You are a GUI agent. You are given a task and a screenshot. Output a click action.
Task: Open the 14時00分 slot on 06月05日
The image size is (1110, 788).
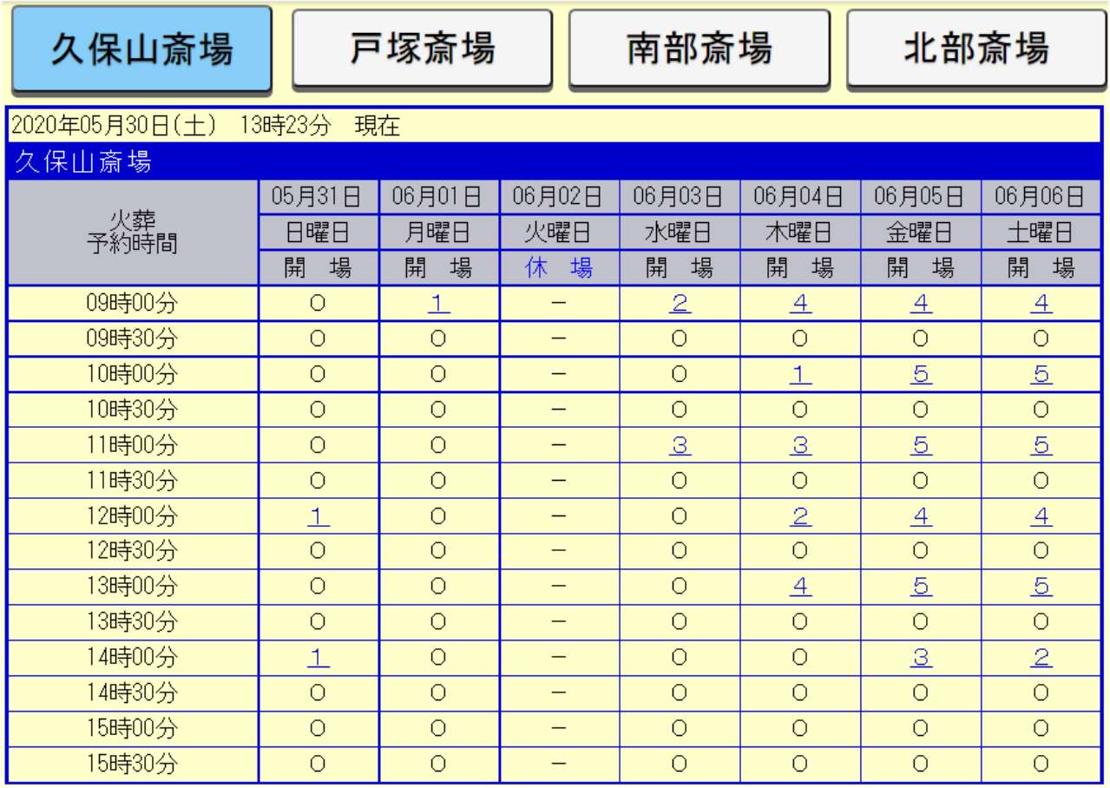coord(921,658)
